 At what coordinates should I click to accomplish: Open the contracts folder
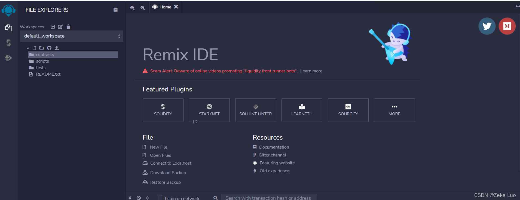pyautogui.click(x=73, y=55)
